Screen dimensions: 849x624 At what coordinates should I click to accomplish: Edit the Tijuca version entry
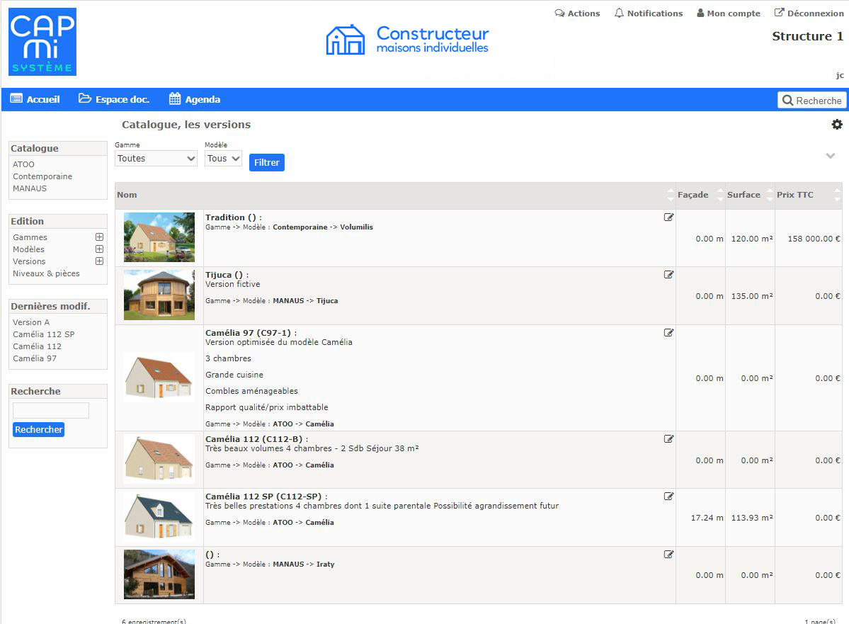coord(668,275)
